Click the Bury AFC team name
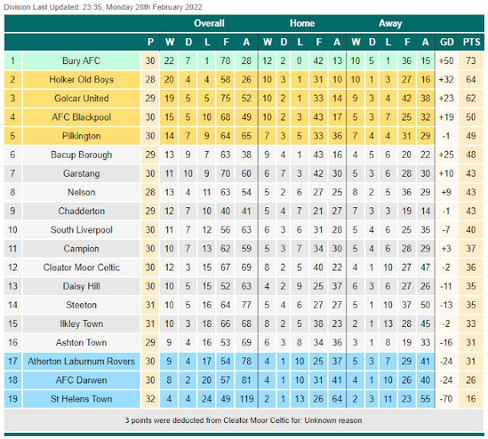Viewport: 488px width, 439px height. click(x=82, y=61)
